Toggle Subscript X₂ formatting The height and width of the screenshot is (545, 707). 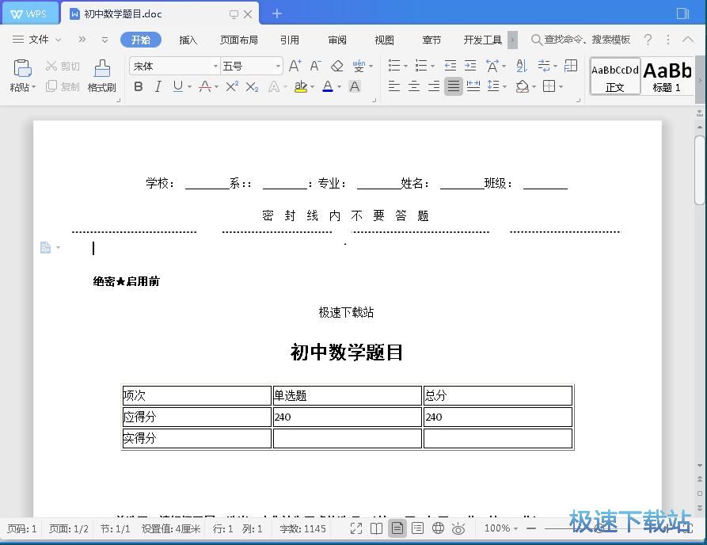[252, 86]
